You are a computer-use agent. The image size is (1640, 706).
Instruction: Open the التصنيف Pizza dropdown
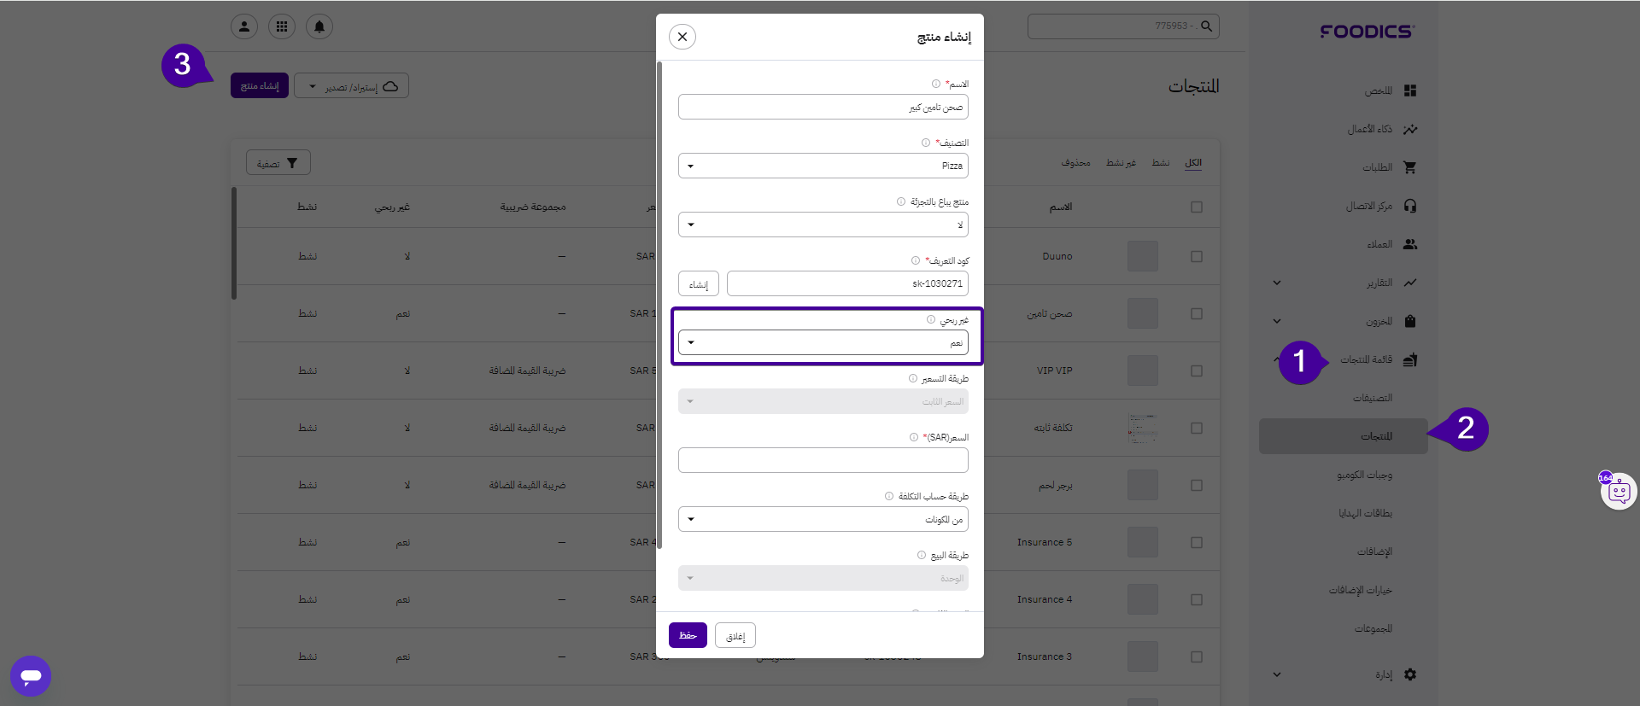pos(823,166)
